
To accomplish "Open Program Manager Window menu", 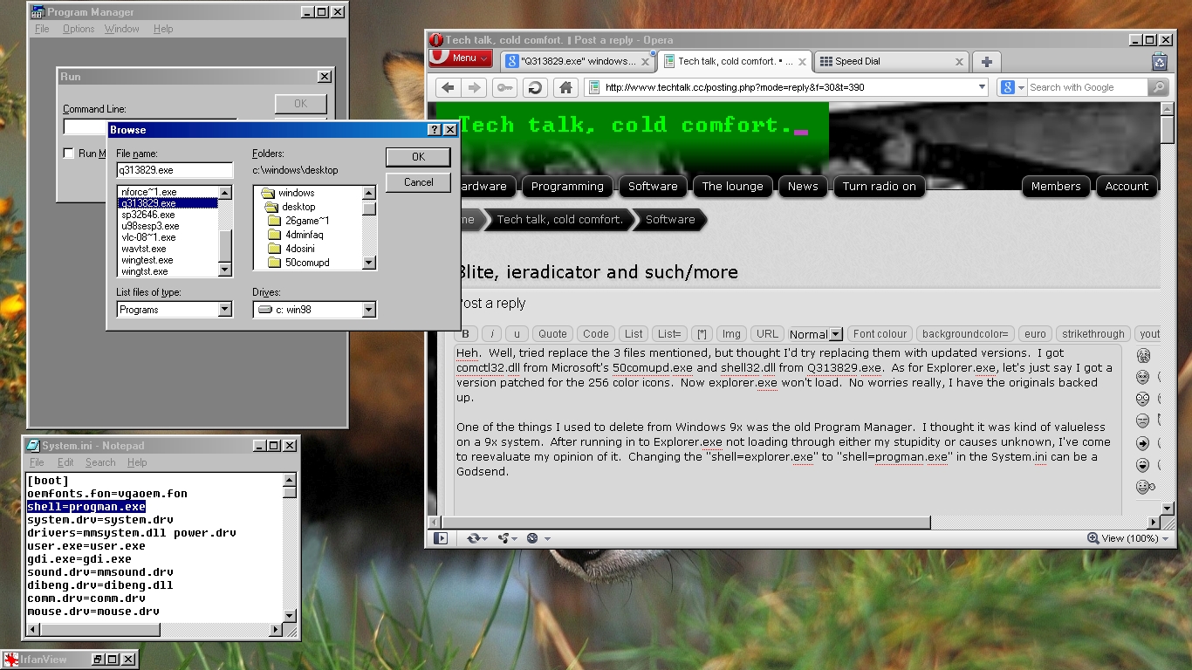I will coord(122,29).
